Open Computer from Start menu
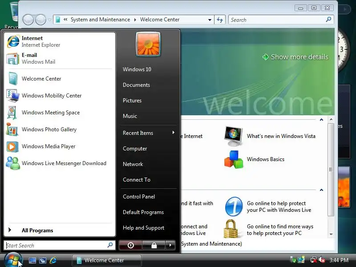 point(135,149)
